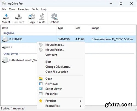Click the Windows 10 iso image path
137x111 pixels.
[112, 39]
